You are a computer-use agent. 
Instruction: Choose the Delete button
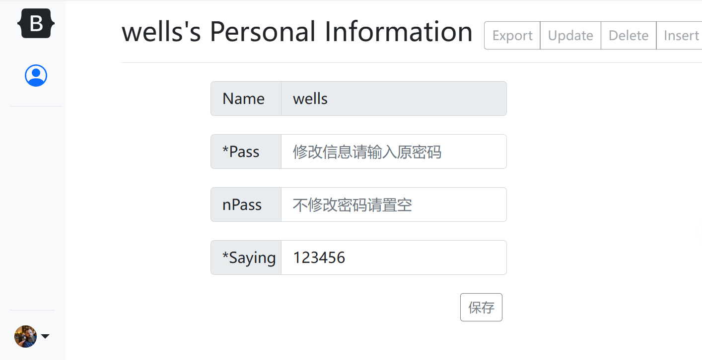pyautogui.click(x=629, y=36)
